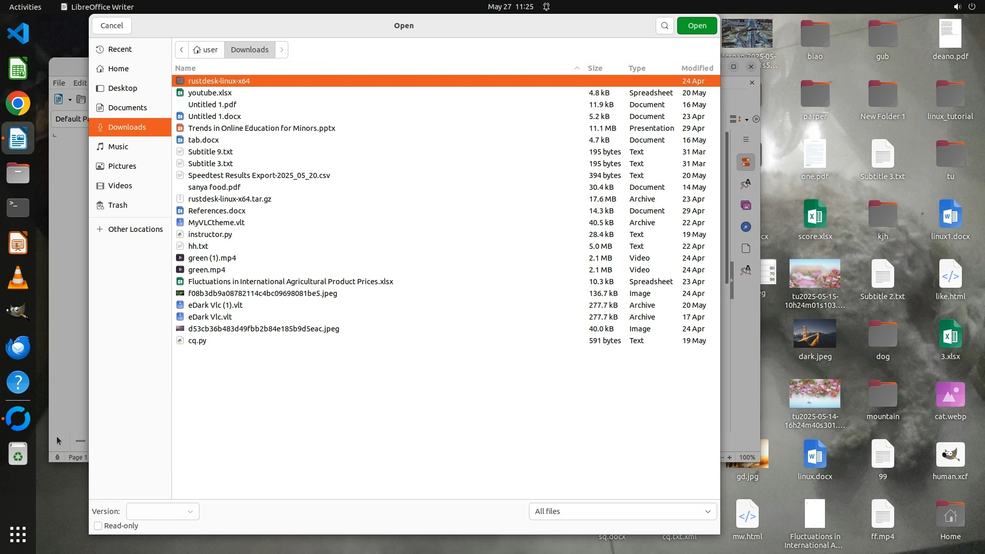
Task: Cancel the Open dialog
Action: 111,26
